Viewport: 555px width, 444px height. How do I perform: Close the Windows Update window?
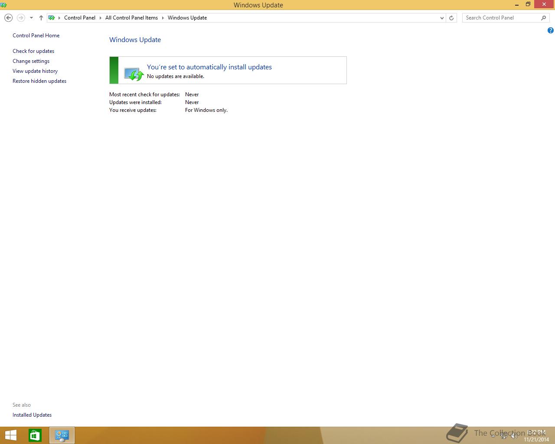coord(544,4)
